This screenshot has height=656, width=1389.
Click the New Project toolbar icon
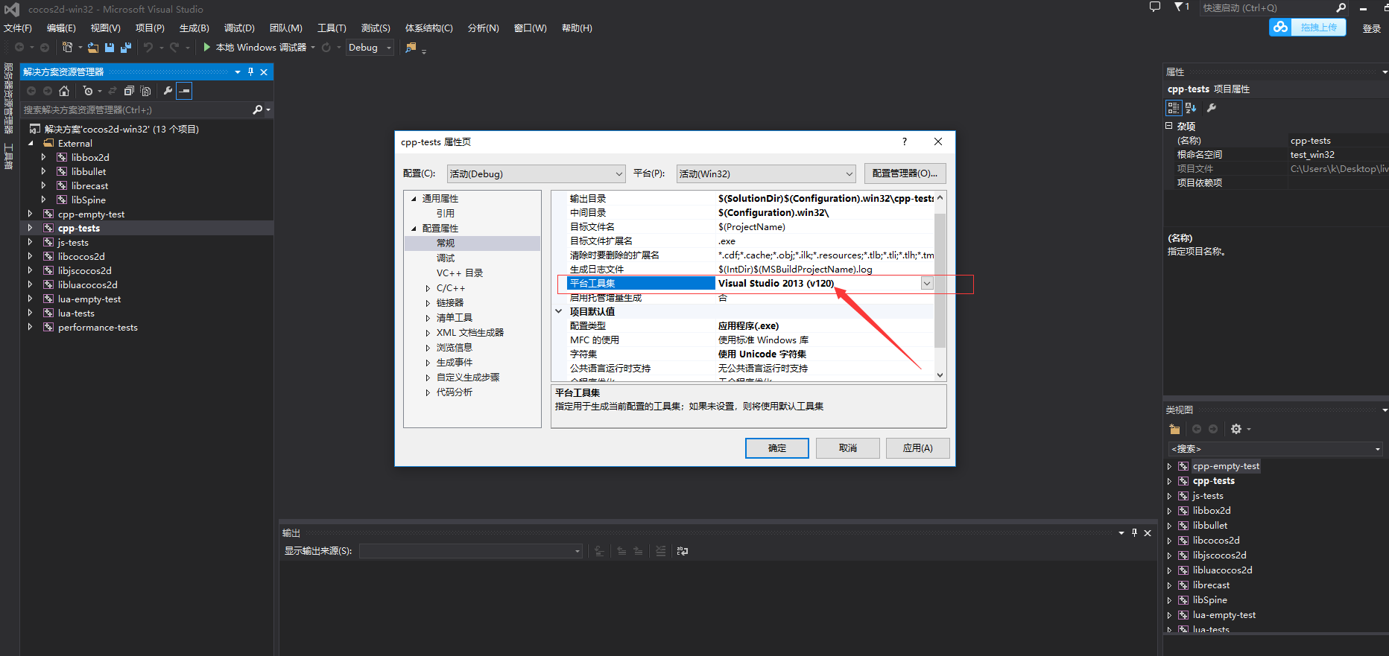click(x=67, y=47)
